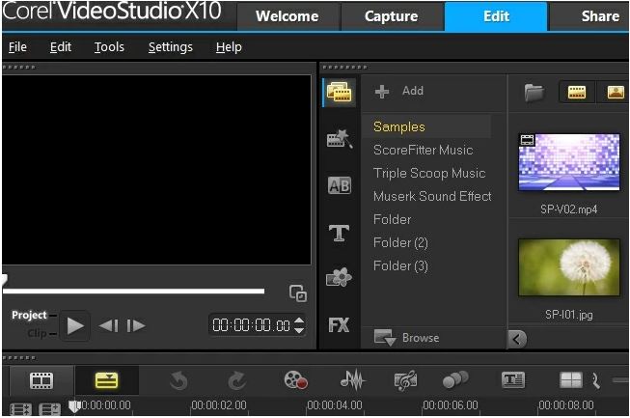Open the Record/Capture Option icon

tap(296, 379)
